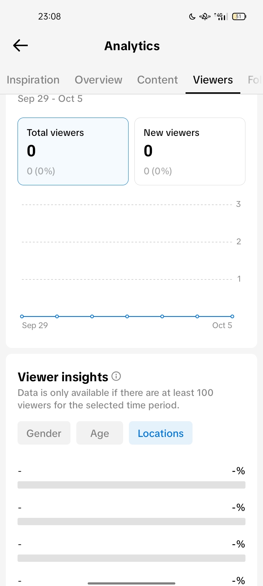Open the Overview tab
263x586 pixels.
(98, 80)
